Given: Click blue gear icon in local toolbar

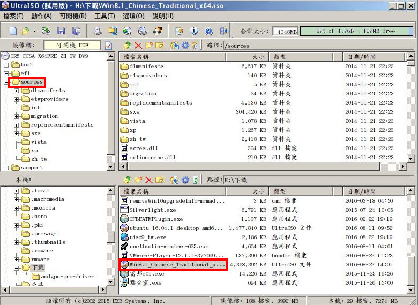Looking at the screenshot, I should point(185,180).
